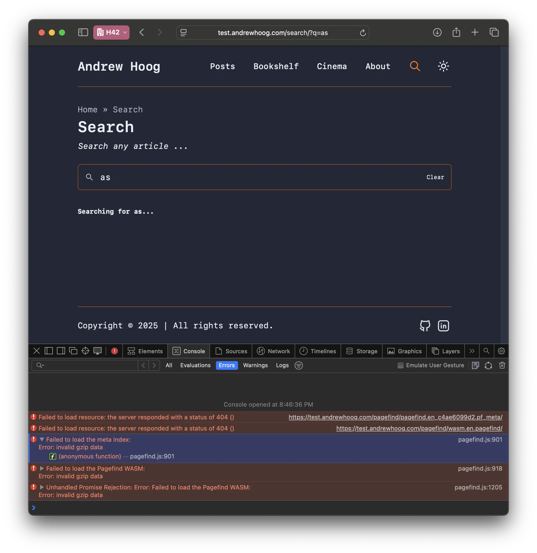Image resolution: width=537 pixels, height=553 pixels.
Task: Open the site's search magnifier icon
Action: [415, 66]
